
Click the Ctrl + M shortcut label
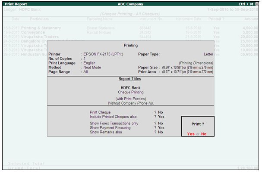[x=246, y=4]
